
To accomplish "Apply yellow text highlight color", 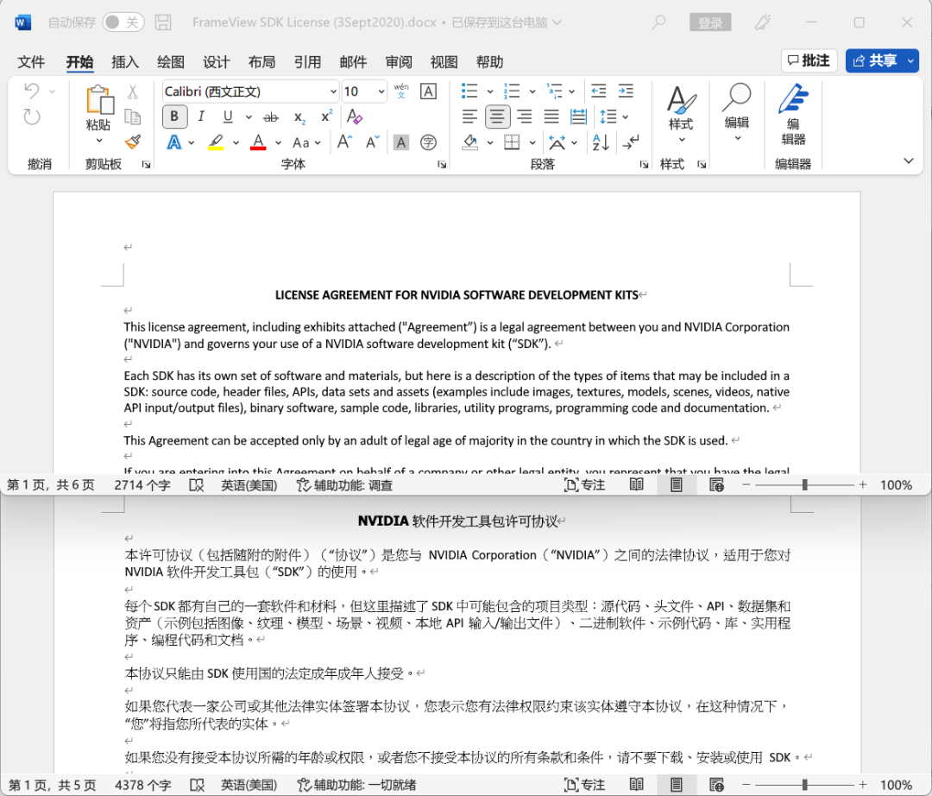I will [x=216, y=142].
